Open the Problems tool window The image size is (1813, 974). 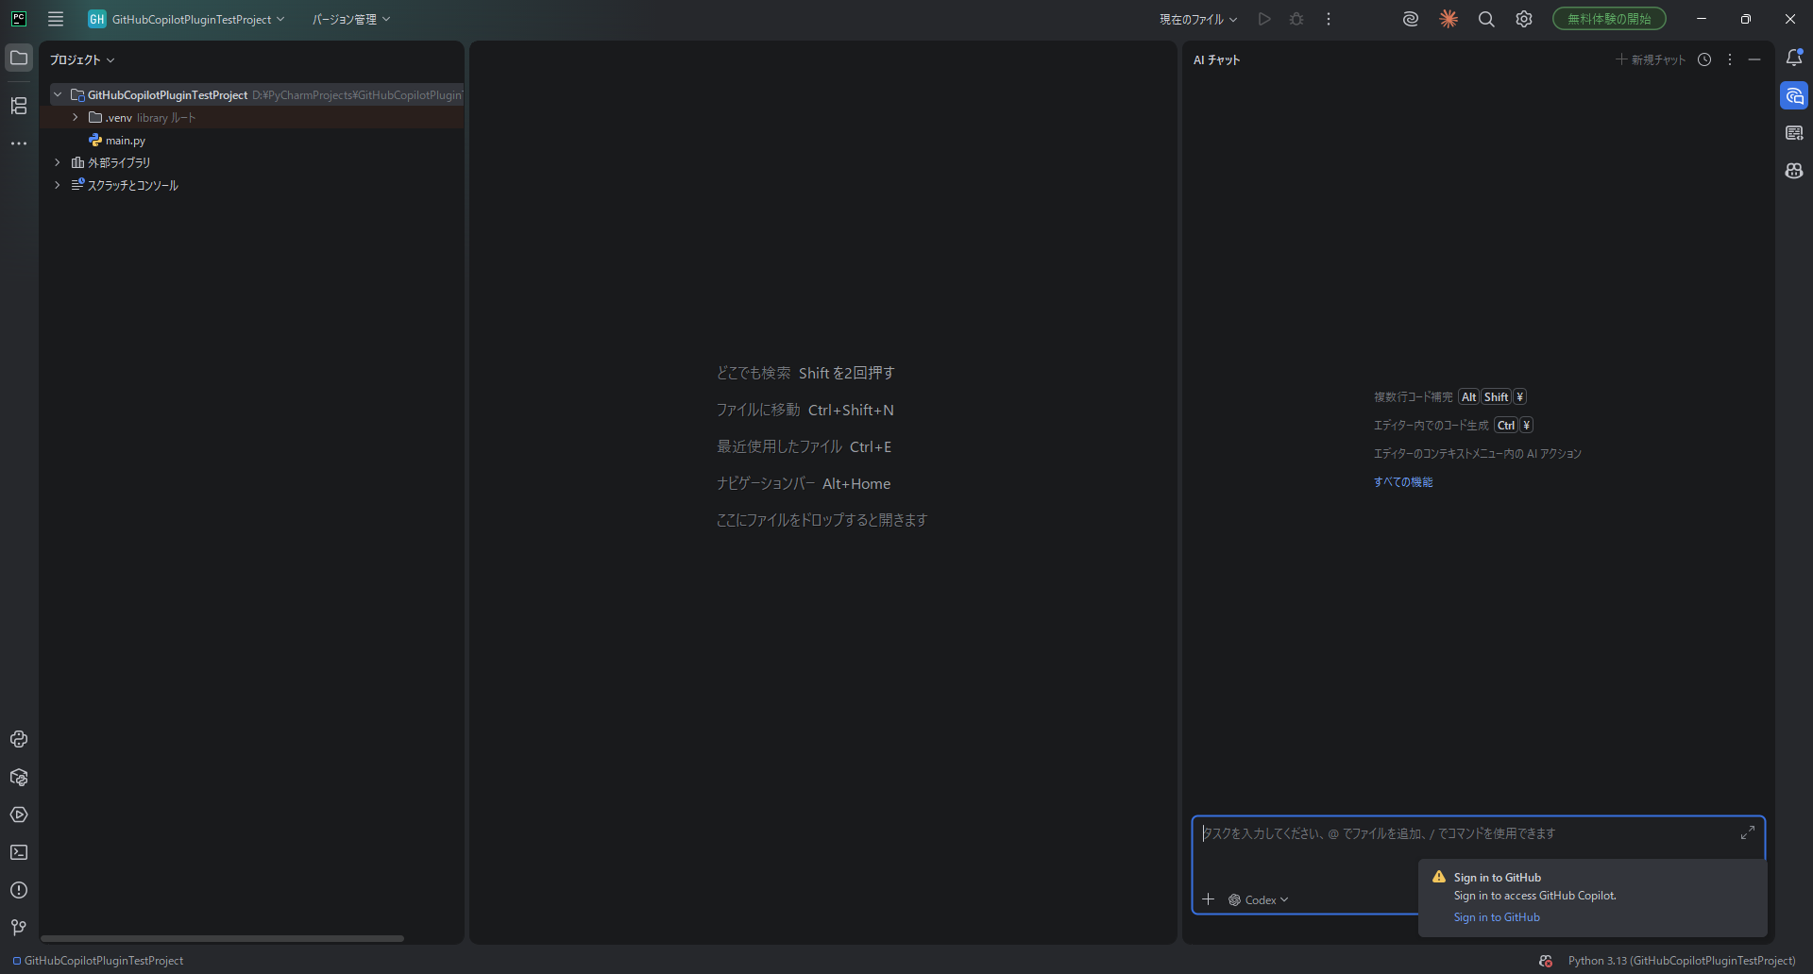click(x=19, y=890)
